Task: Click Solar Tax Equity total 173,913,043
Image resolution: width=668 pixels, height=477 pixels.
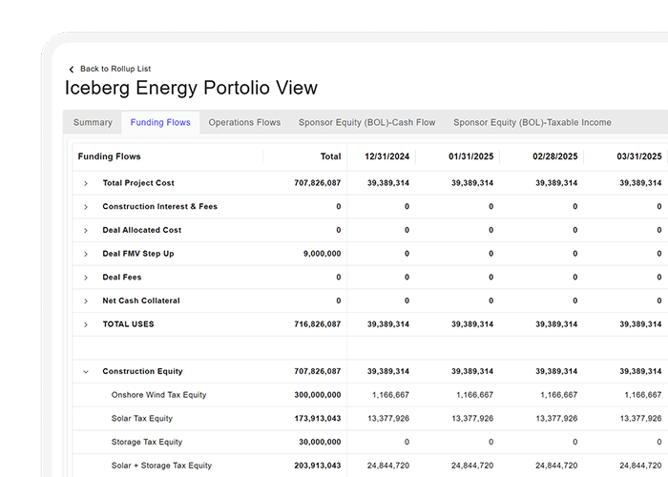Action: pyautogui.click(x=318, y=418)
